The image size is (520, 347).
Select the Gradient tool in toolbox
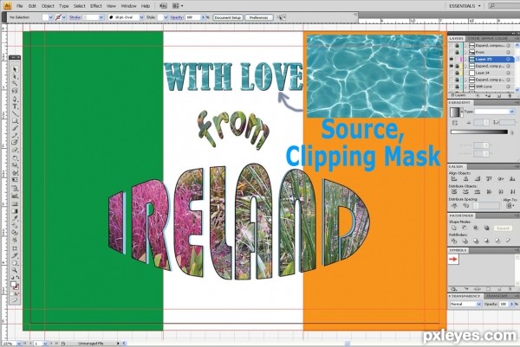(14, 211)
